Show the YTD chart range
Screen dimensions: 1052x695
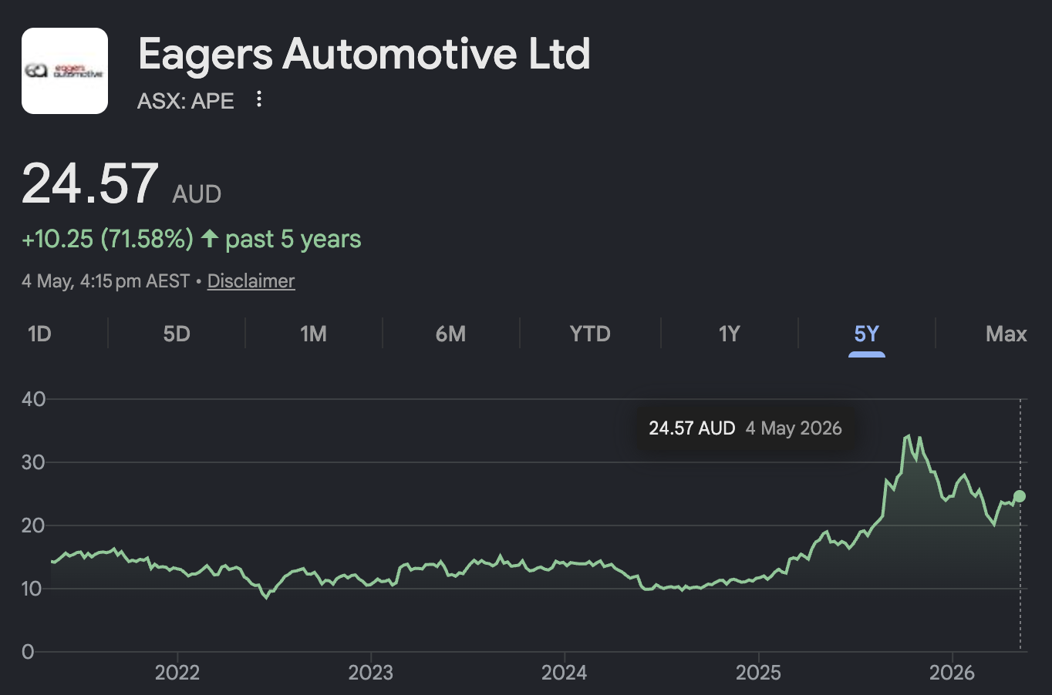click(x=590, y=334)
